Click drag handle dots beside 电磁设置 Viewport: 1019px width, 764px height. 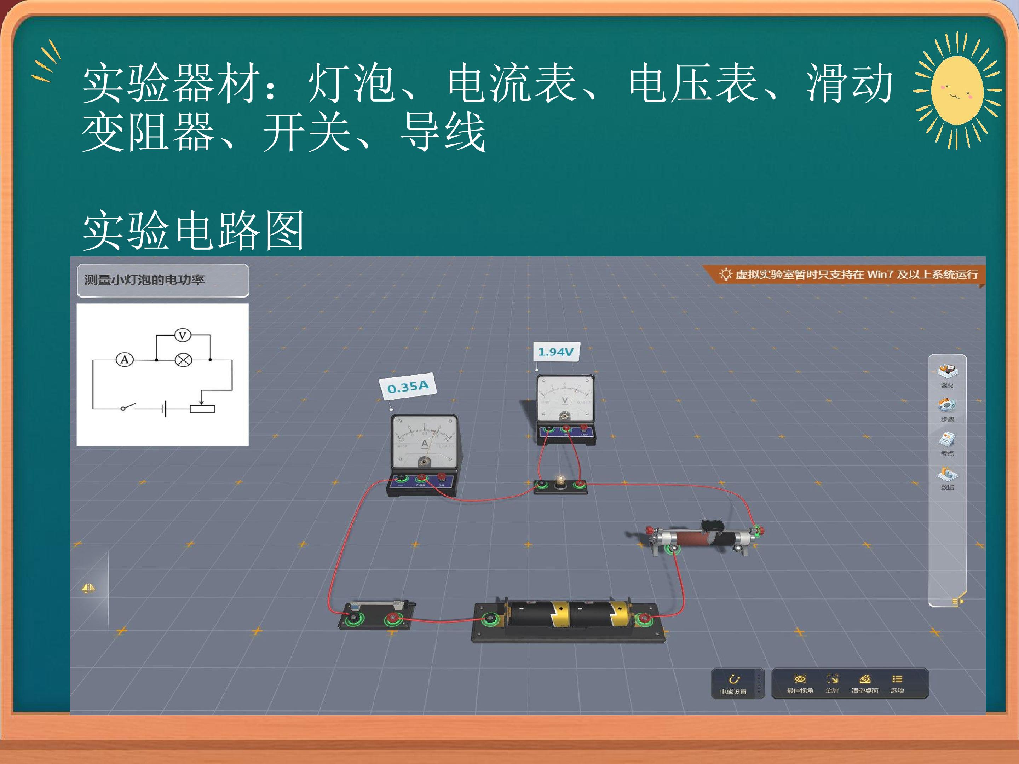759,684
